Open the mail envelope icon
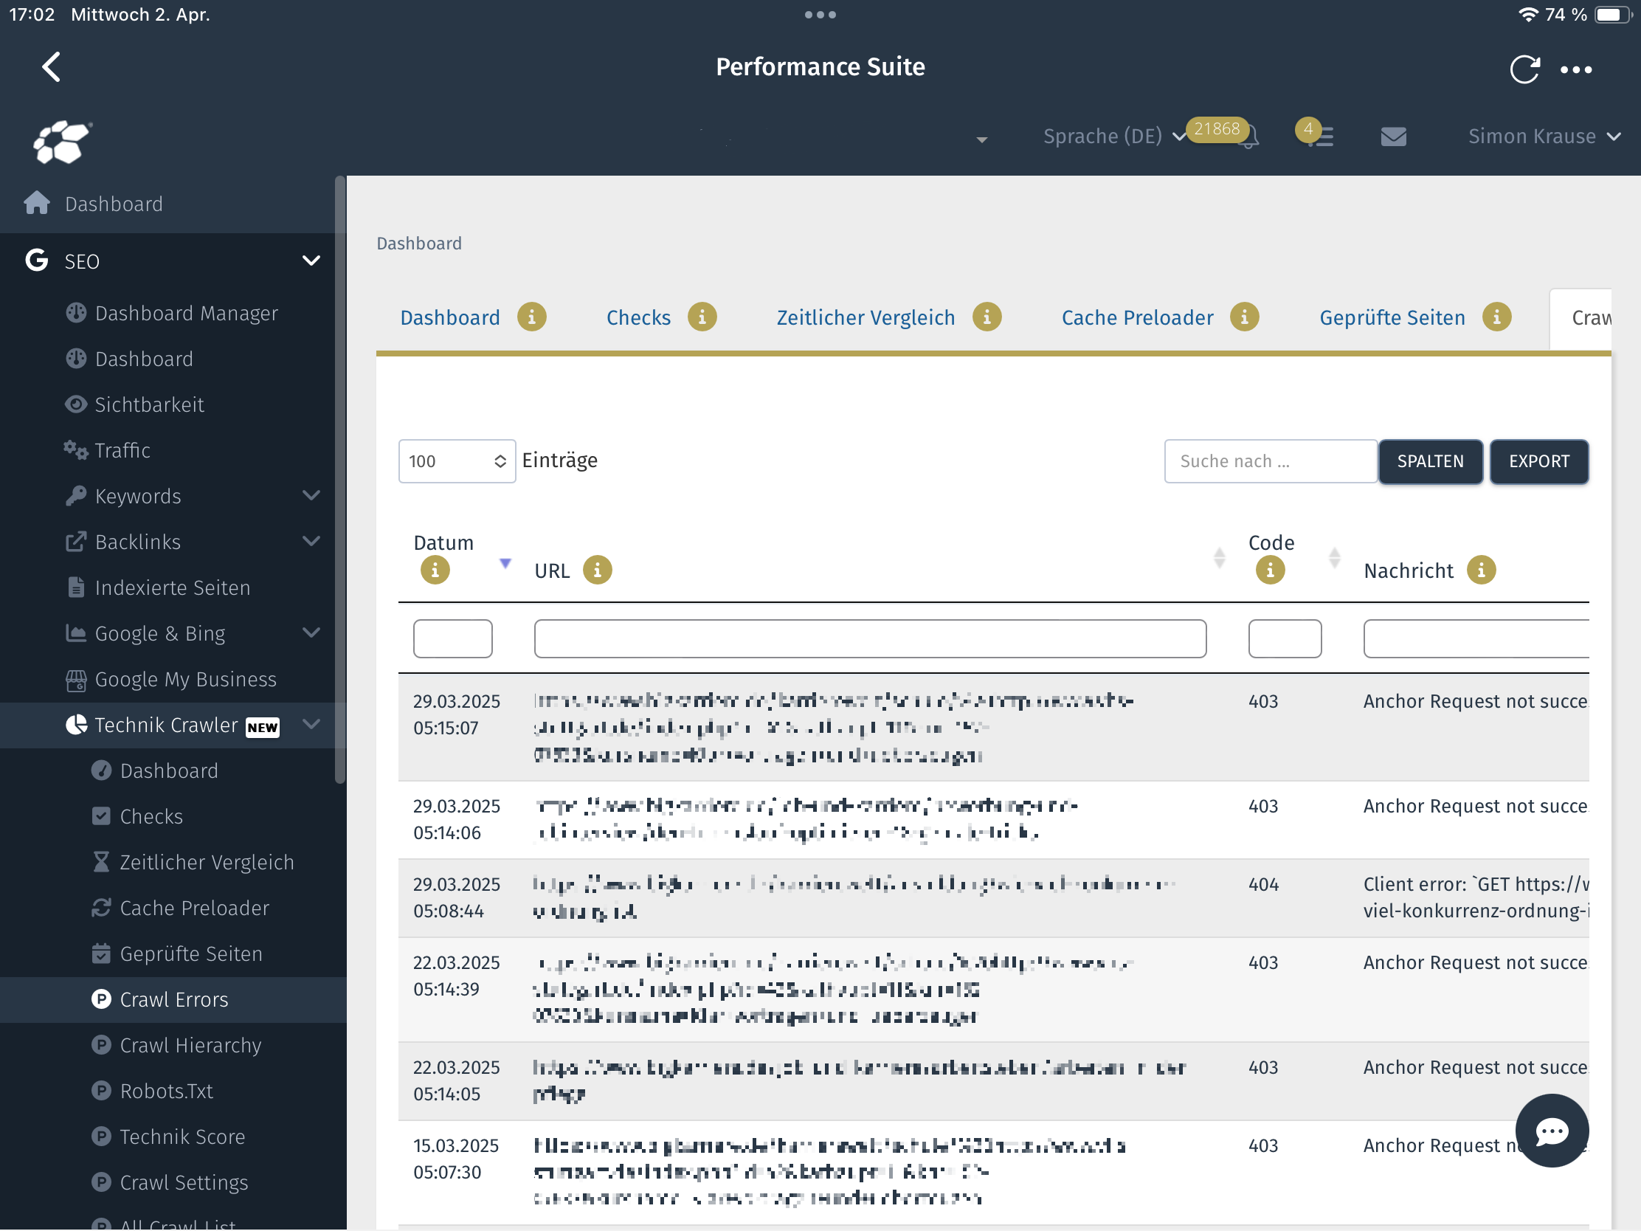The image size is (1641, 1231). coord(1393,137)
